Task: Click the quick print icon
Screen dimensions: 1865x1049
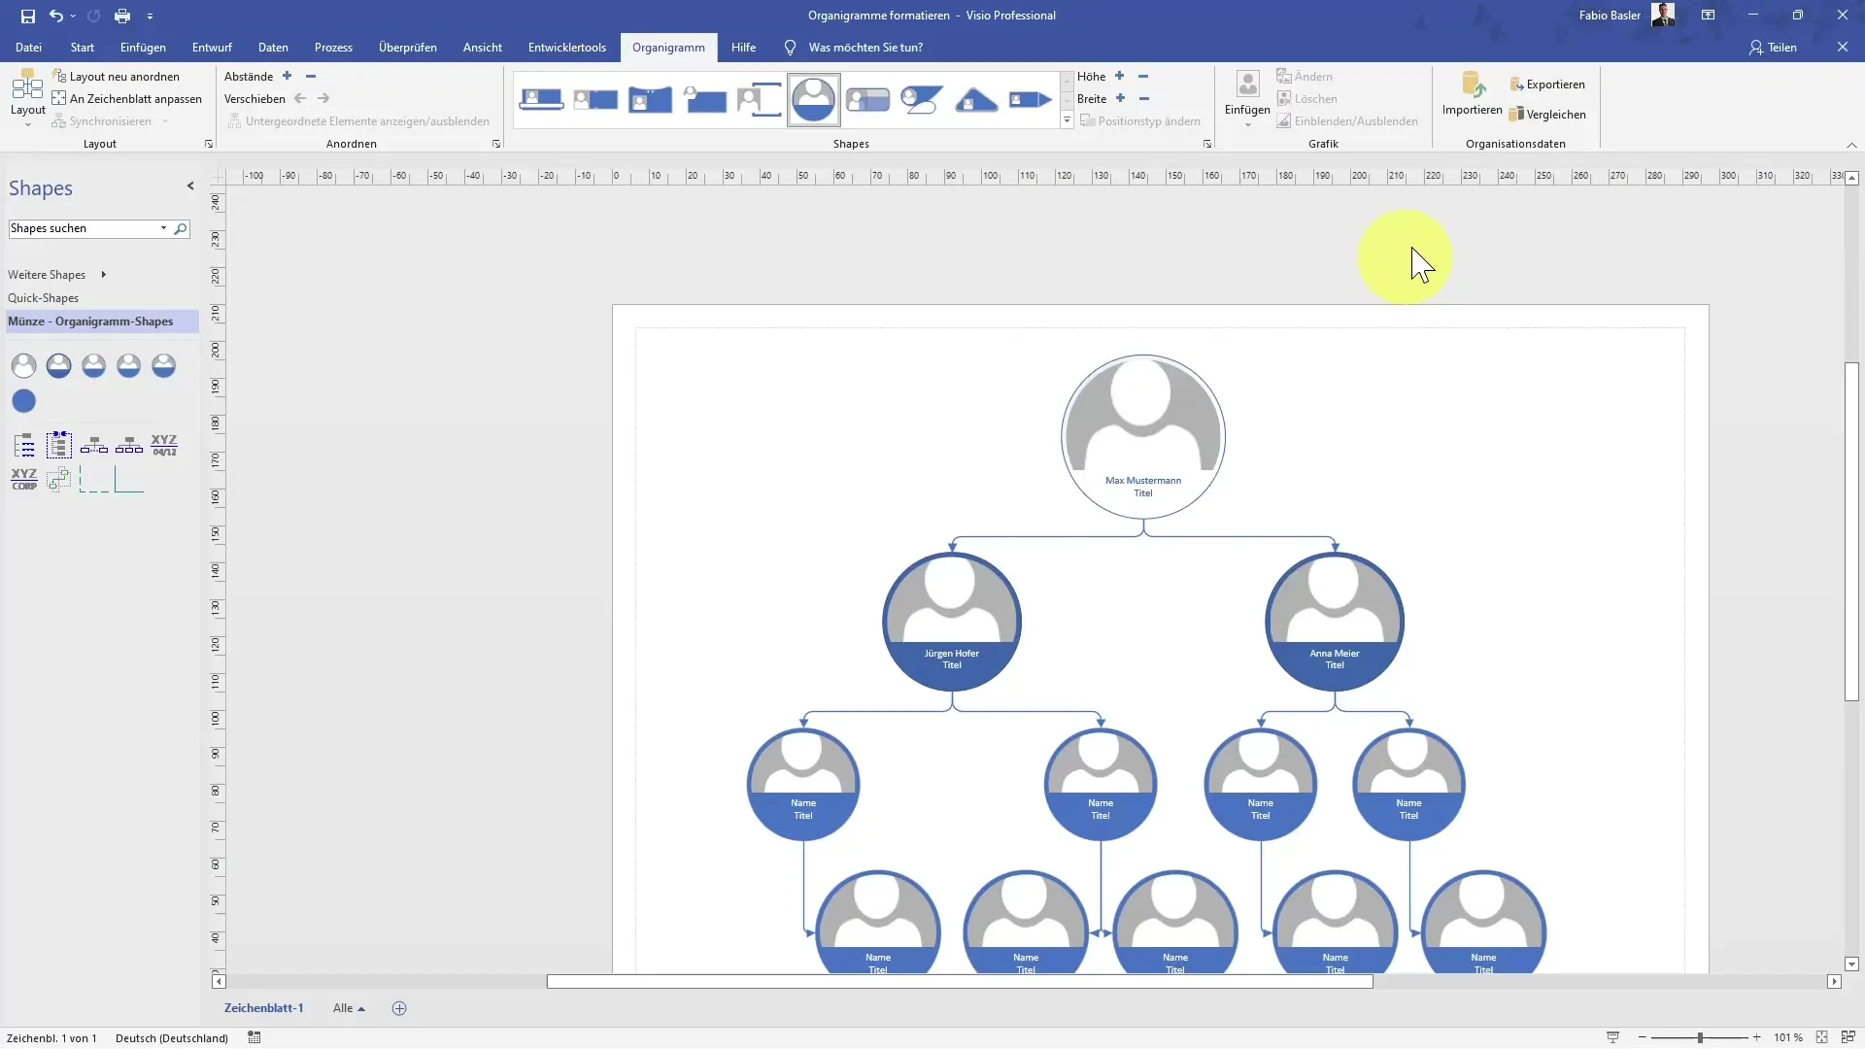Action: click(x=122, y=16)
